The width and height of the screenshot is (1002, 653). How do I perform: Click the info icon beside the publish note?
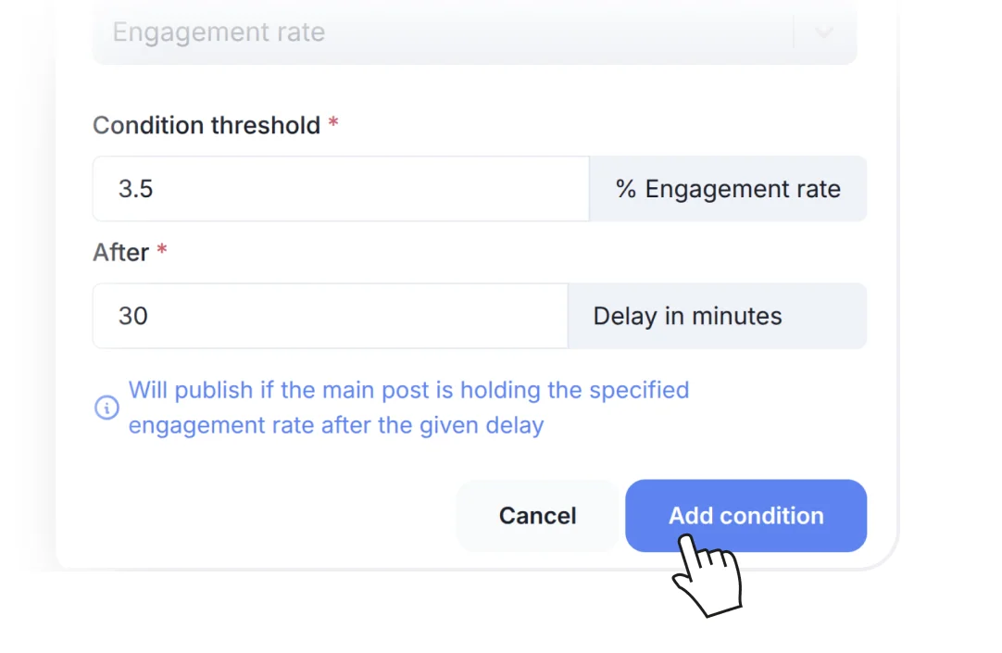[x=106, y=408]
